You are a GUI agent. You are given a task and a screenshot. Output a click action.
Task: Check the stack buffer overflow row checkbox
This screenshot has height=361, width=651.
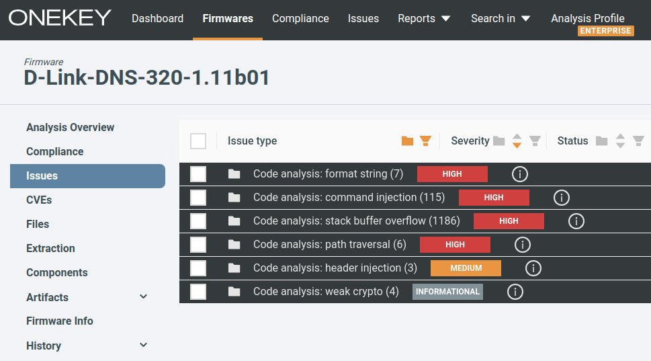[x=198, y=221]
